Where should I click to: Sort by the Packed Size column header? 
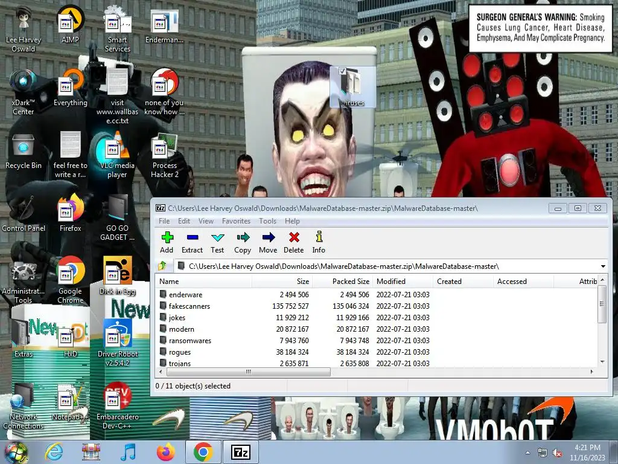coord(343,282)
